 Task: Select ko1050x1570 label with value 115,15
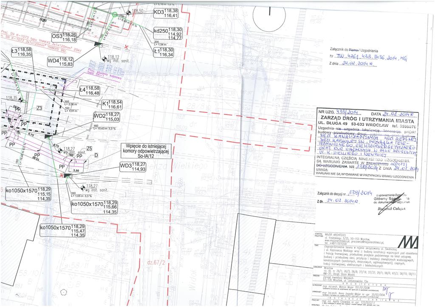[28, 193]
